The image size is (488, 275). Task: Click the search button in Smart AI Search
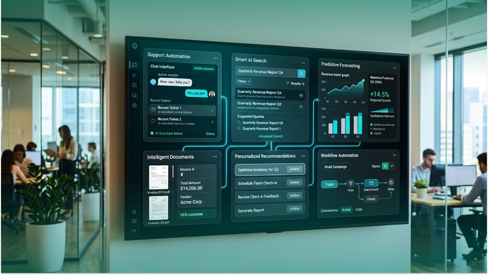point(301,74)
